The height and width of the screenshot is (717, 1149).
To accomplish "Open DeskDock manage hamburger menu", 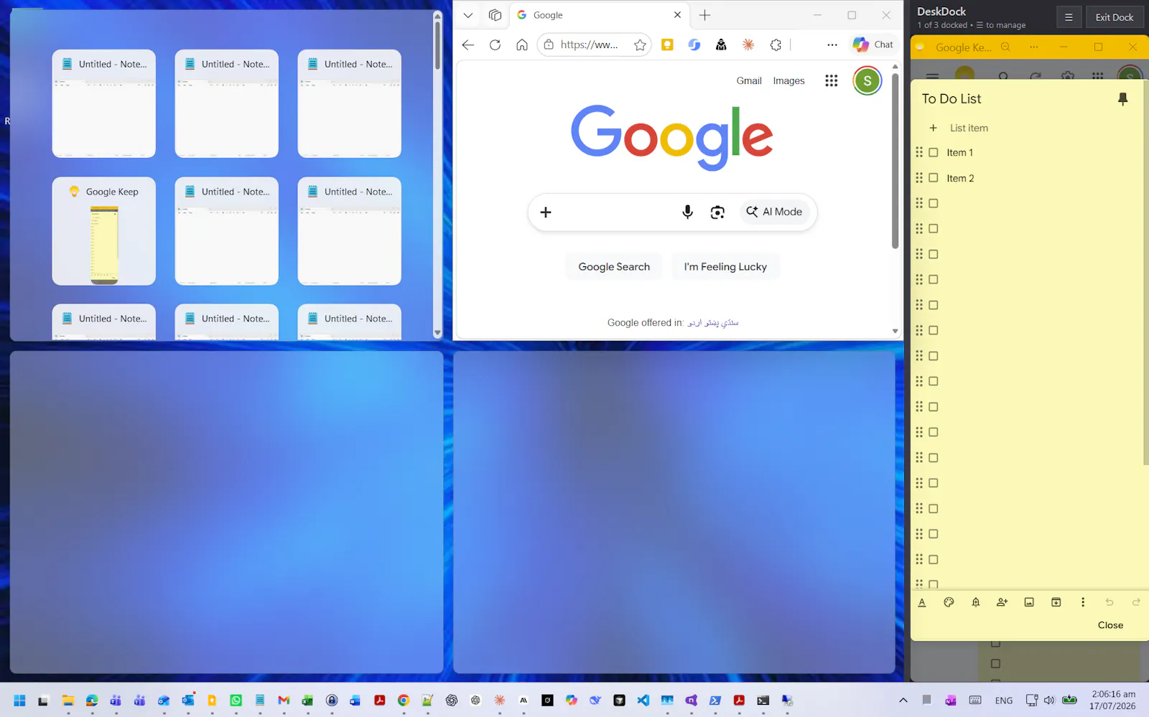I will coord(1069,17).
